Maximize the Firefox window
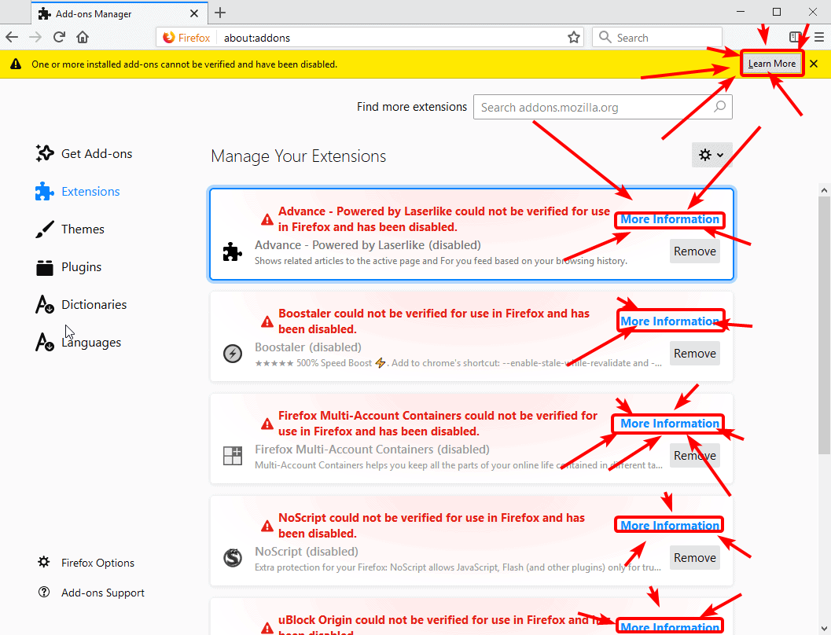 777,12
